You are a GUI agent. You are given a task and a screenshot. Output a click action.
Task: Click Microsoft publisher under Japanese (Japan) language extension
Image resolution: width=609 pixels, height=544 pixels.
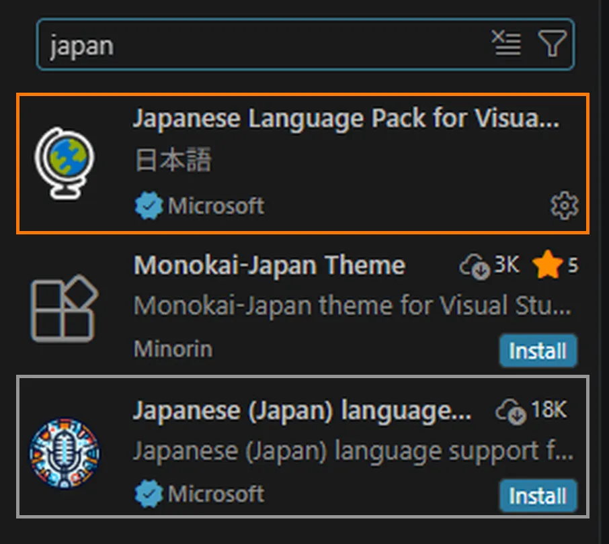pyautogui.click(x=216, y=494)
